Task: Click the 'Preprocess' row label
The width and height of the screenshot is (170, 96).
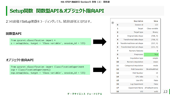Action: pos(139,54)
